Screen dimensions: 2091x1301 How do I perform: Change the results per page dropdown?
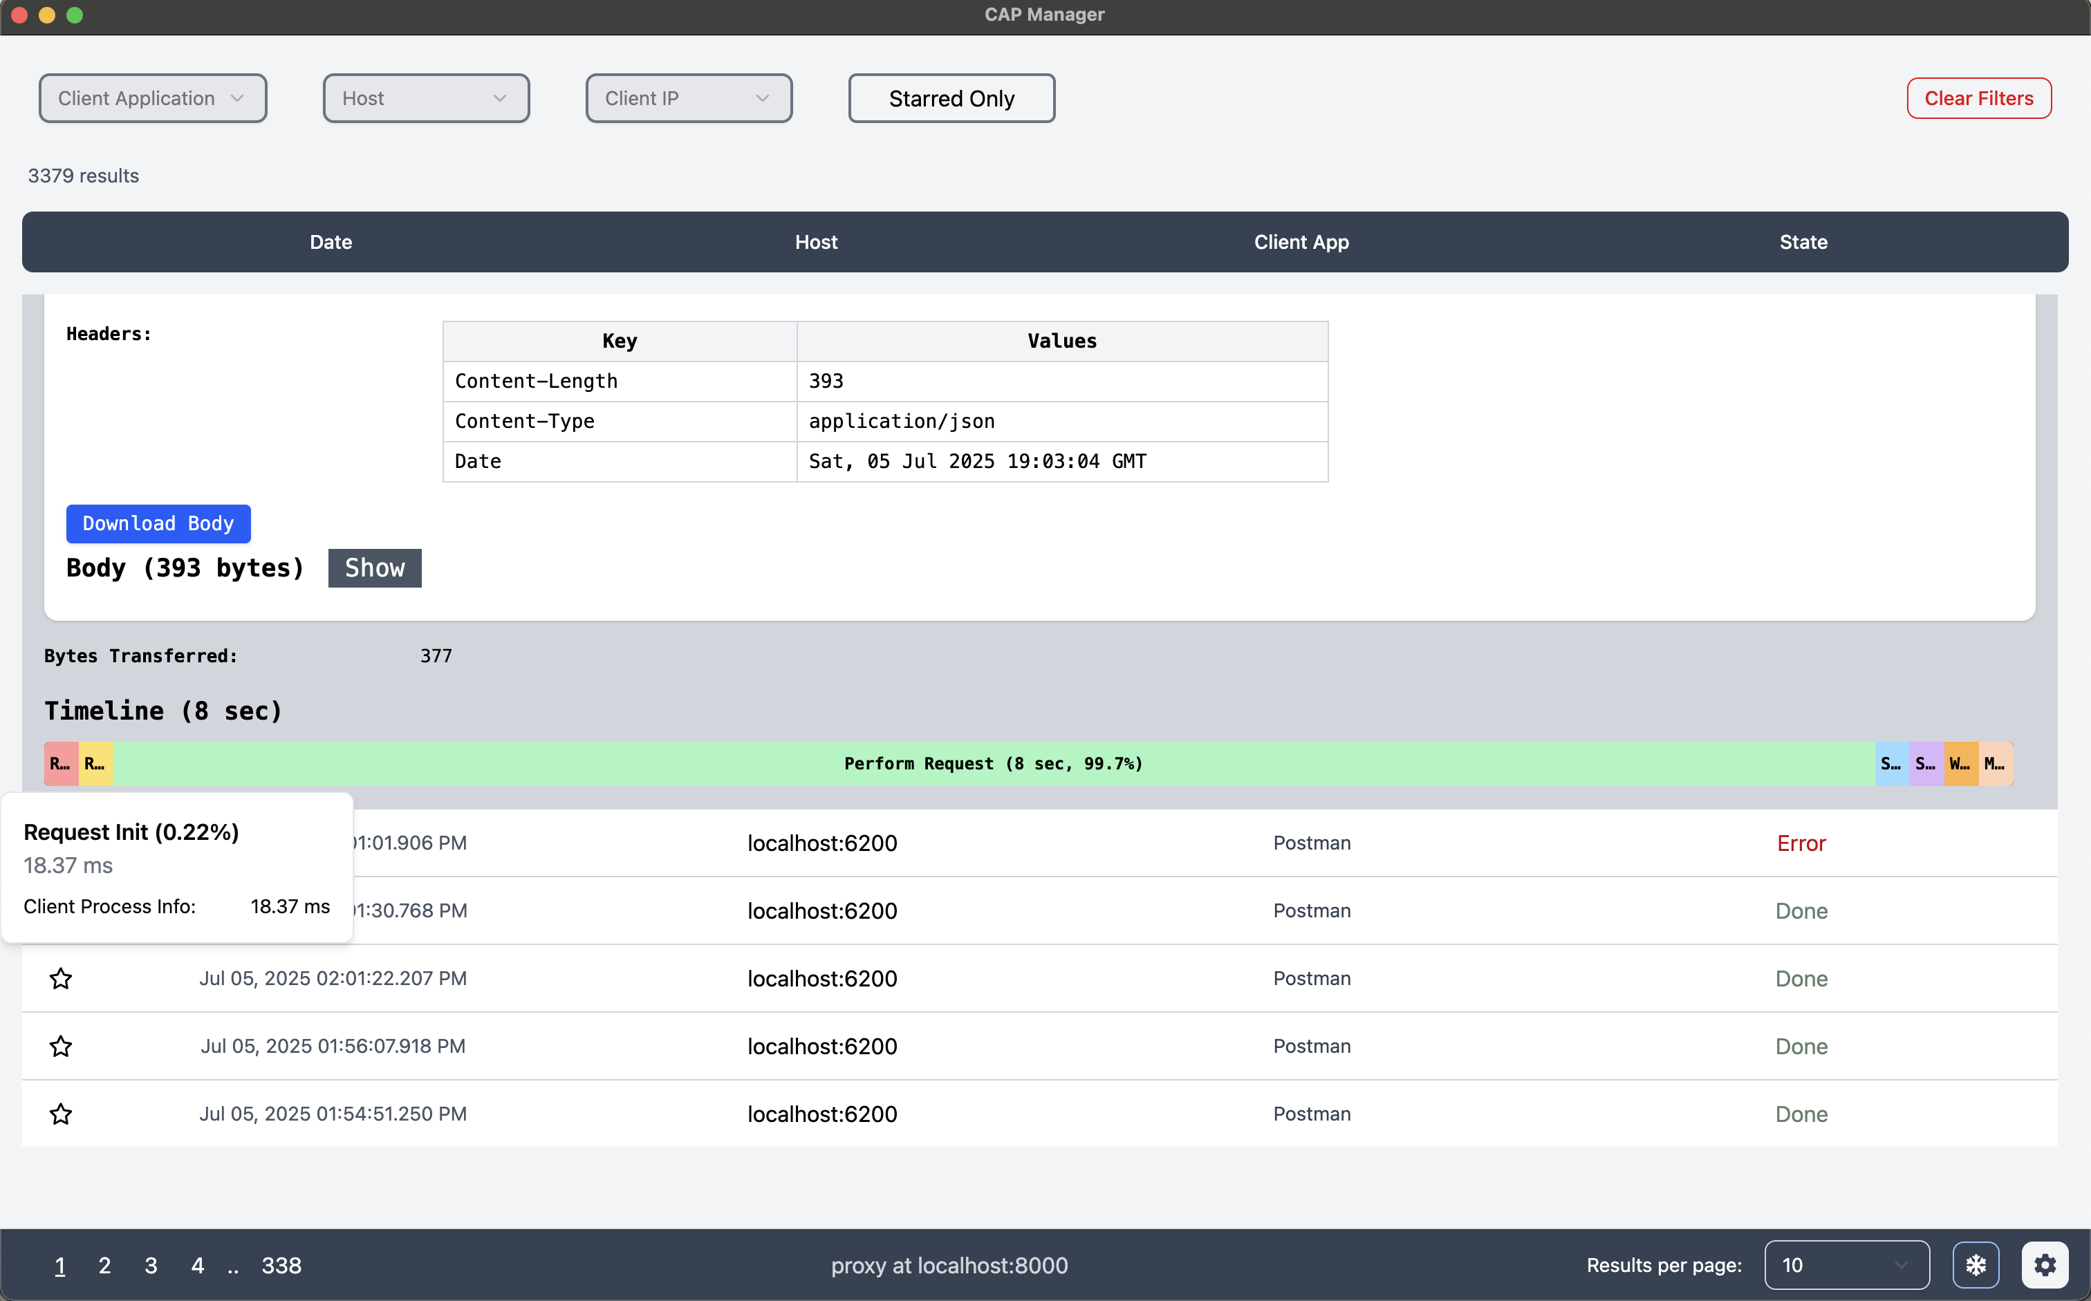[x=1847, y=1265]
